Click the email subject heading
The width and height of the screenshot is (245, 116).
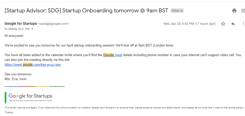pyautogui.click(x=86, y=11)
